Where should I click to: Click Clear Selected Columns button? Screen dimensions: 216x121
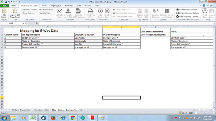click(124, 13)
